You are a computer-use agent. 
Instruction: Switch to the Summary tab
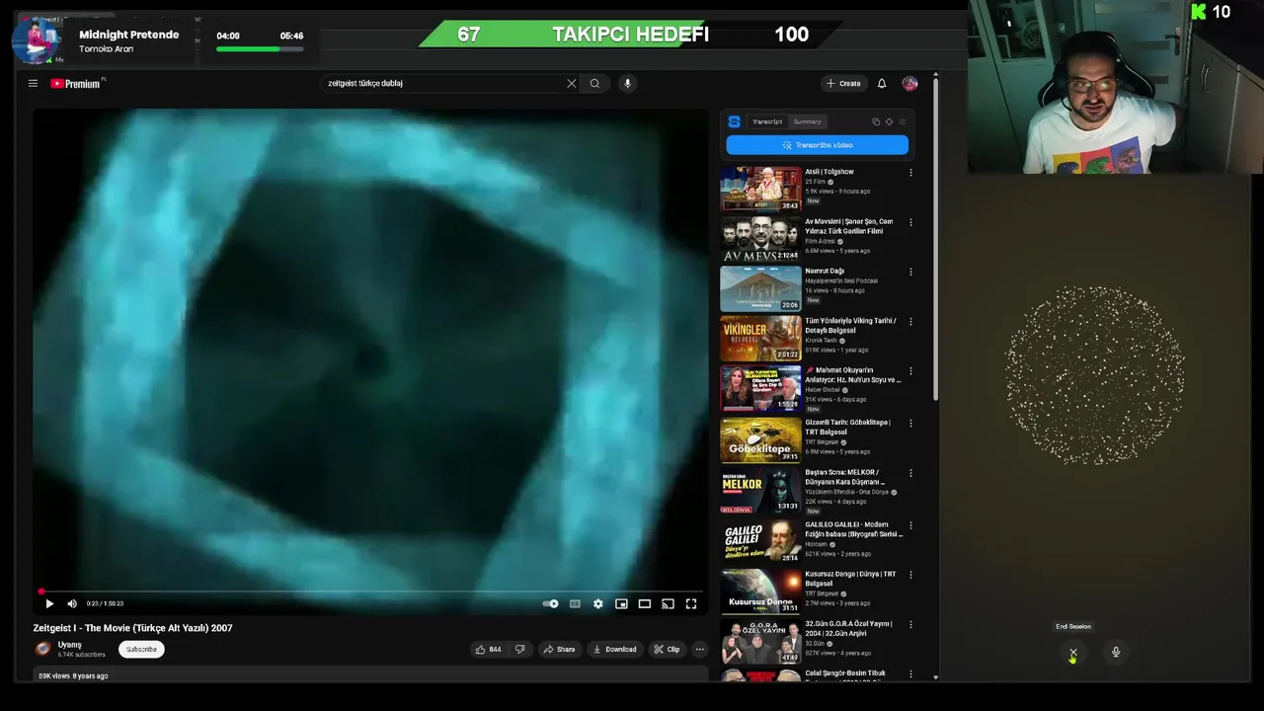[807, 121]
